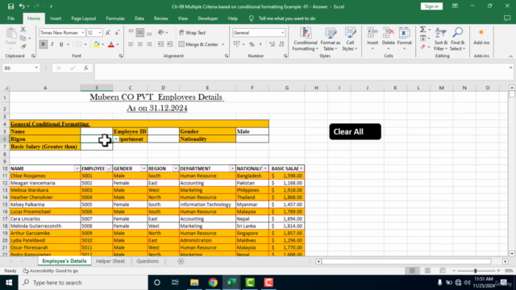Toggle Underline formatting
This screenshot has height=290, width=516.
click(x=61, y=44)
